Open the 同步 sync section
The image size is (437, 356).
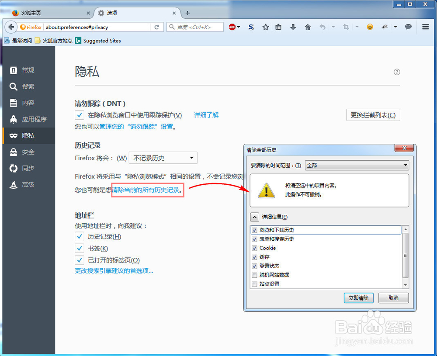coord(29,168)
